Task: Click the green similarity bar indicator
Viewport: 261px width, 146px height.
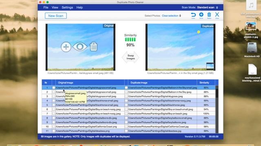Action: pyautogui.click(x=130, y=40)
